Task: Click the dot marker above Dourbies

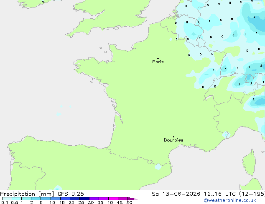Action: (173, 137)
